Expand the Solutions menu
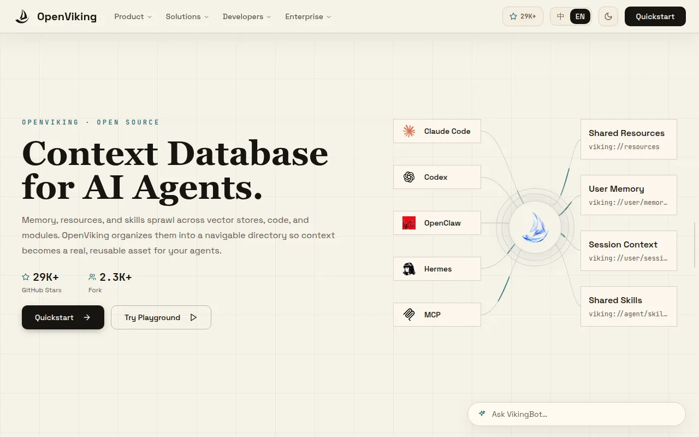 point(187,16)
